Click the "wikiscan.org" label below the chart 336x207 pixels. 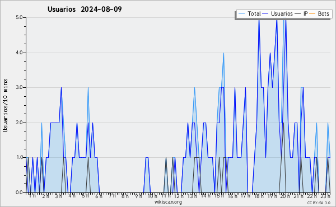click(168, 202)
